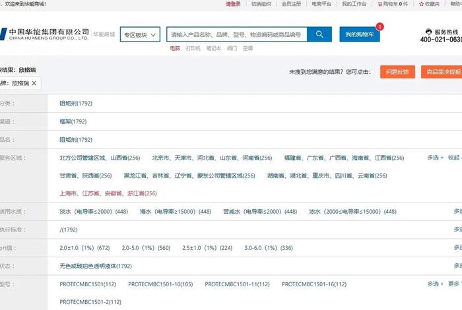The width and height of the screenshot is (462, 310).
Task: Click the 请登录 link
Action: tap(233, 4)
